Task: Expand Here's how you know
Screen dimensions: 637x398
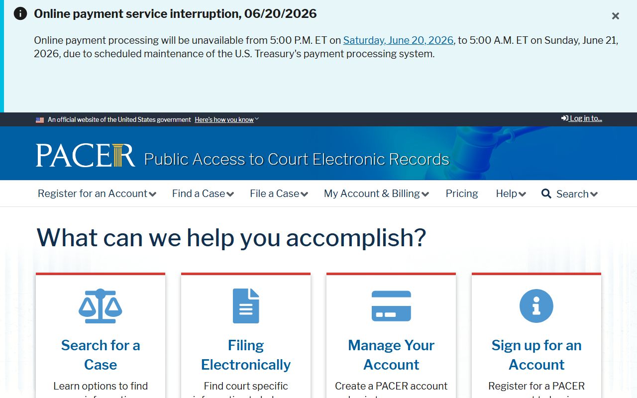Action: [x=226, y=119]
